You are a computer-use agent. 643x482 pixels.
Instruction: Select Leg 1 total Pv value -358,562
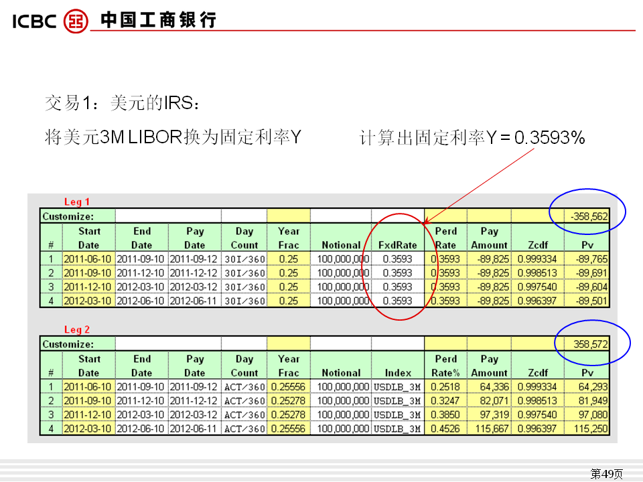click(x=589, y=216)
